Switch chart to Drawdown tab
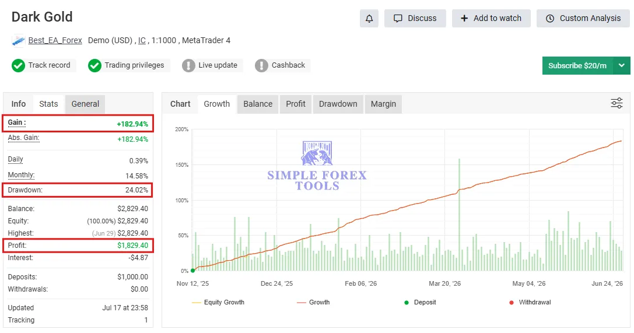Viewport: 634px width, 333px height. [x=338, y=104]
